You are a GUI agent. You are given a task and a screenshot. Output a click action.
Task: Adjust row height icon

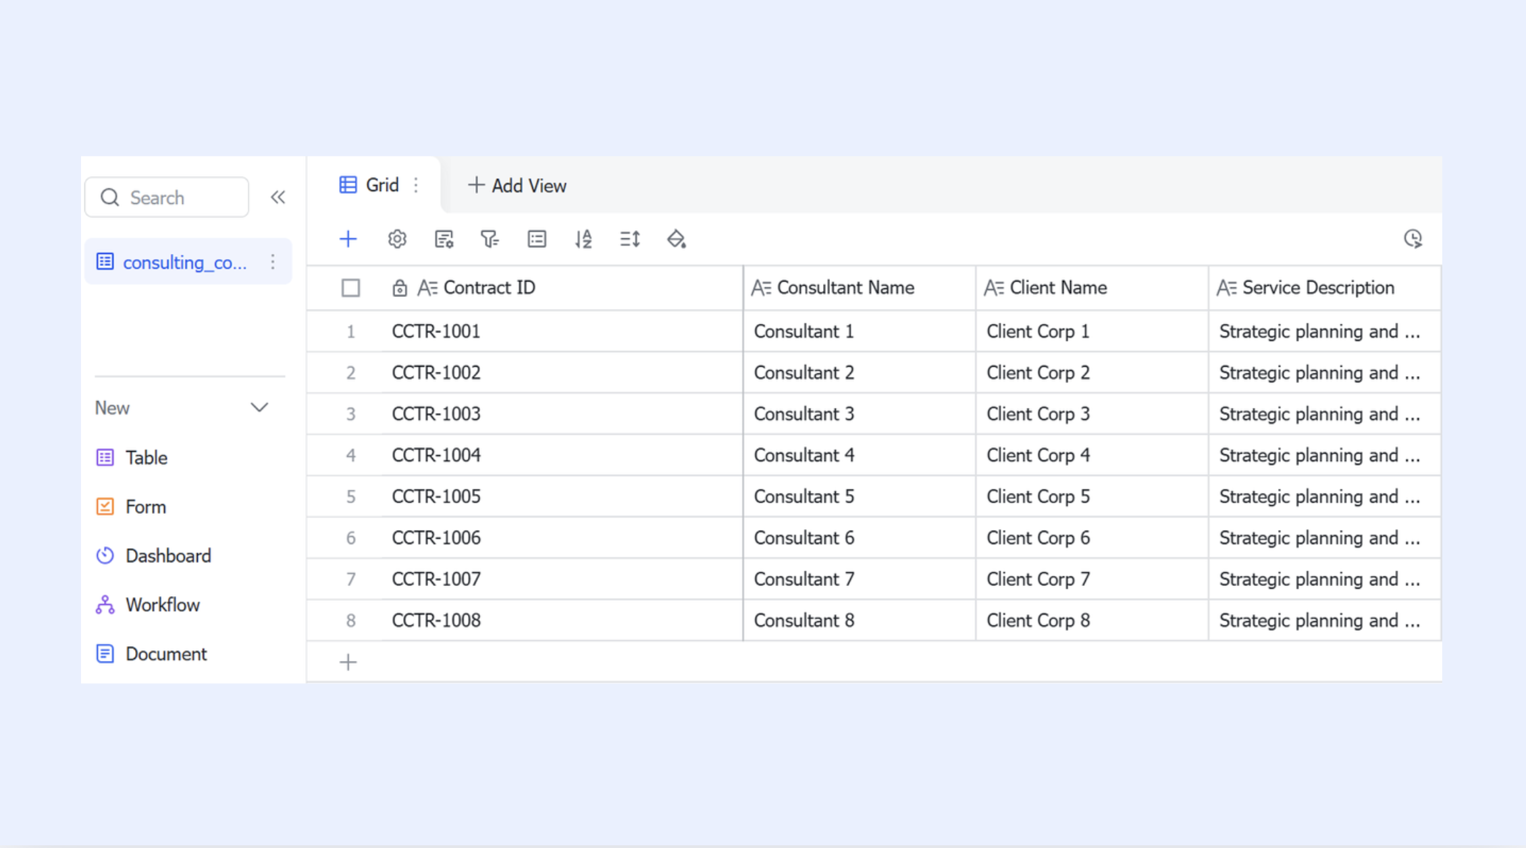tap(630, 239)
